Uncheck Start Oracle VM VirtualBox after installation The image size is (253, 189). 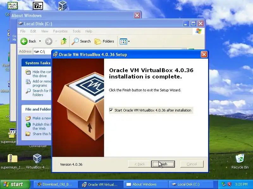111,110
